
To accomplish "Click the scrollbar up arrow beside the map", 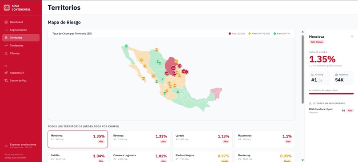I will coord(303,32).
